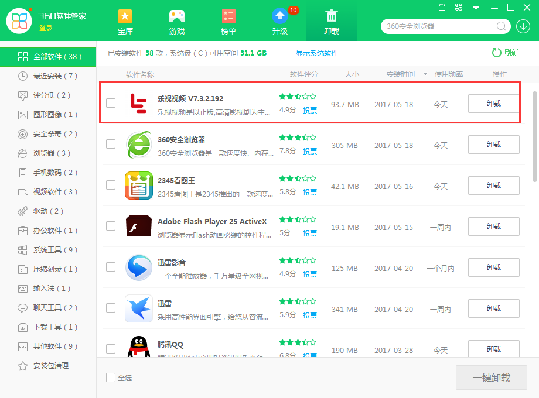Viewport: 539px width, 398px height.
Task: Check the 乐视视频 checkbox
Action: point(111,102)
